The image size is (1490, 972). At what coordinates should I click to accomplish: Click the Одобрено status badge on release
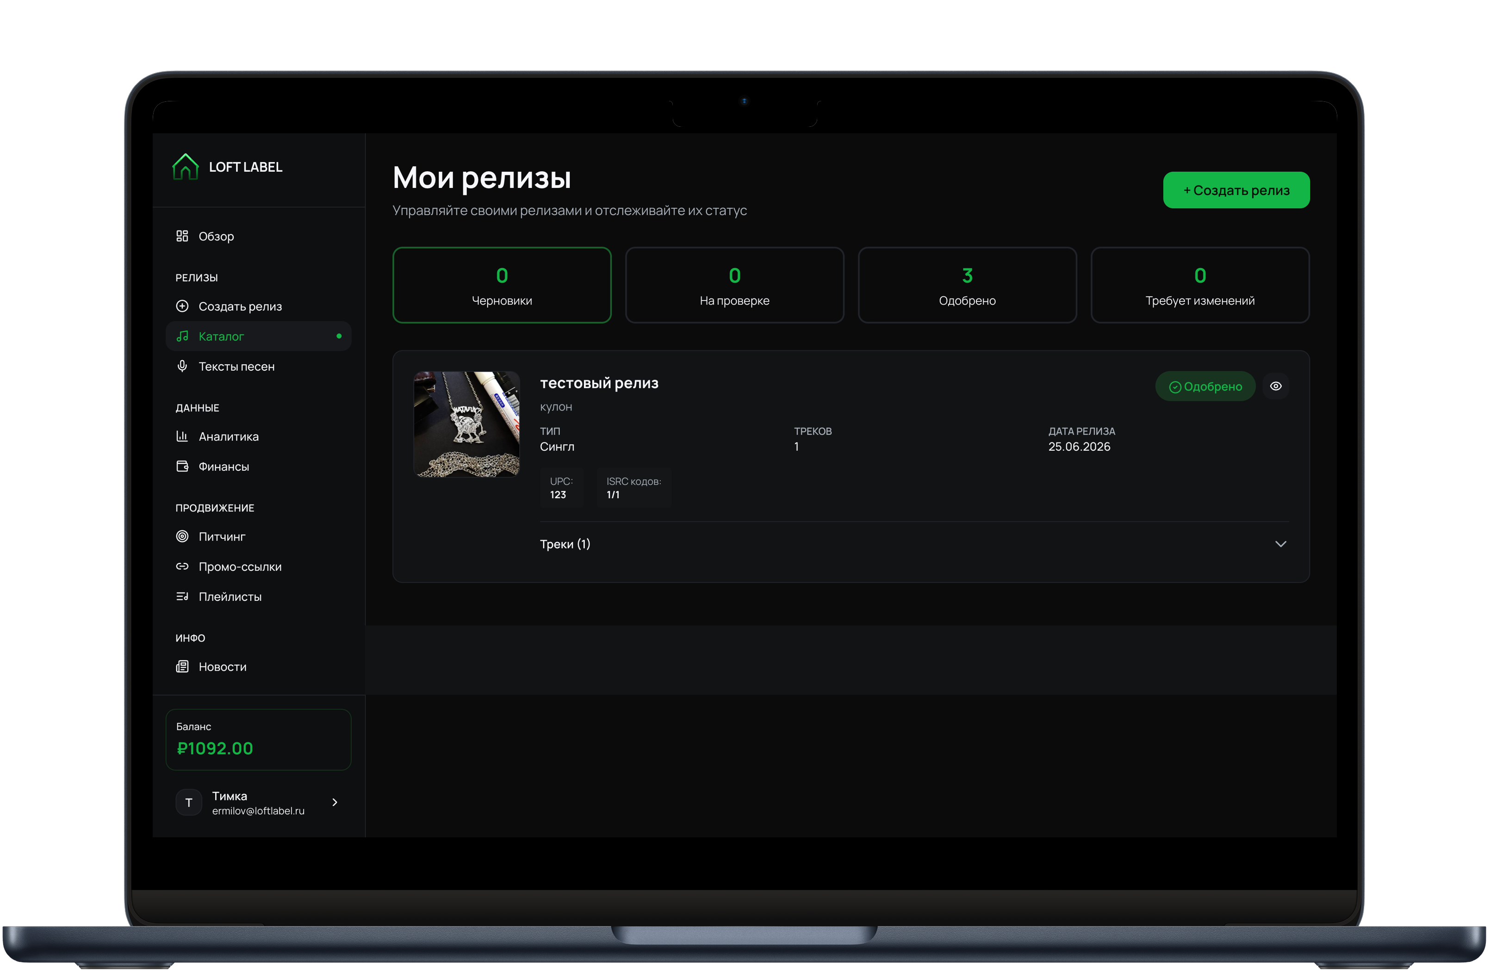click(1205, 386)
